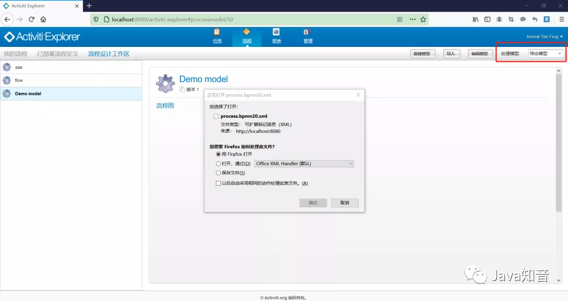Image resolution: width=568 pixels, height=301 pixels.
Task: Open the Firefox library icon
Action: (475, 19)
